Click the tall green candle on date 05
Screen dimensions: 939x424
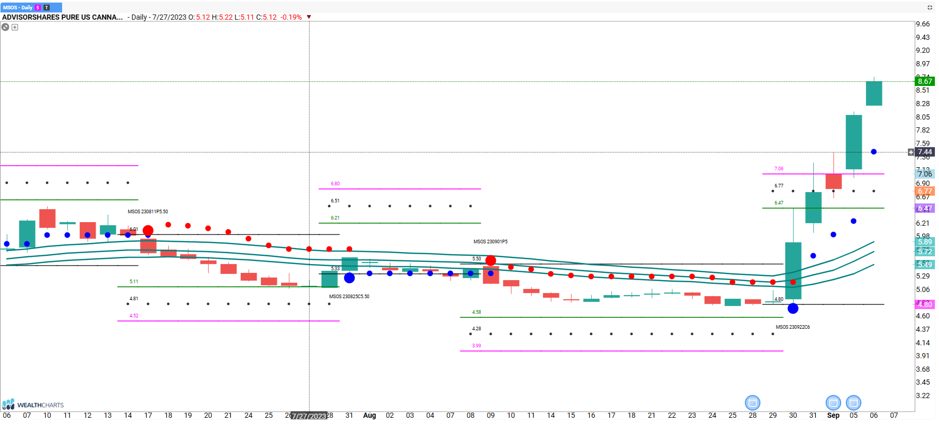(x=854, y=142)
